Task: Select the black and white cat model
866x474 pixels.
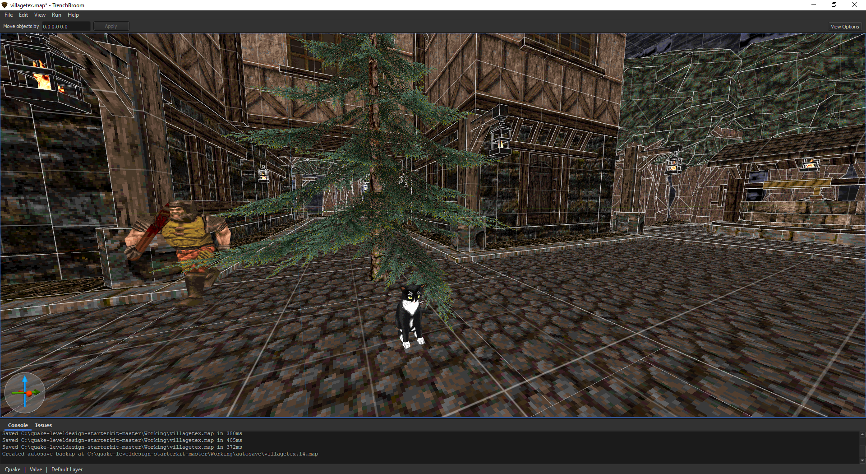Action: point(410,316)
